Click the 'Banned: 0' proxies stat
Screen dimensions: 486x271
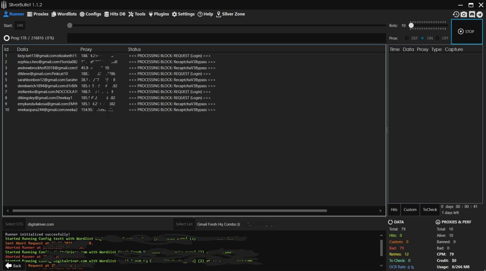(446, 242)
